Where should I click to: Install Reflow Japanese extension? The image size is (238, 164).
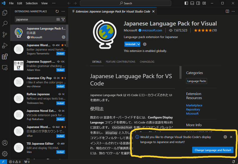pyautogui.click(x=61, y=103)
